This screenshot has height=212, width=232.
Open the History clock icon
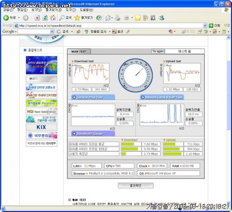click(99, 18)
